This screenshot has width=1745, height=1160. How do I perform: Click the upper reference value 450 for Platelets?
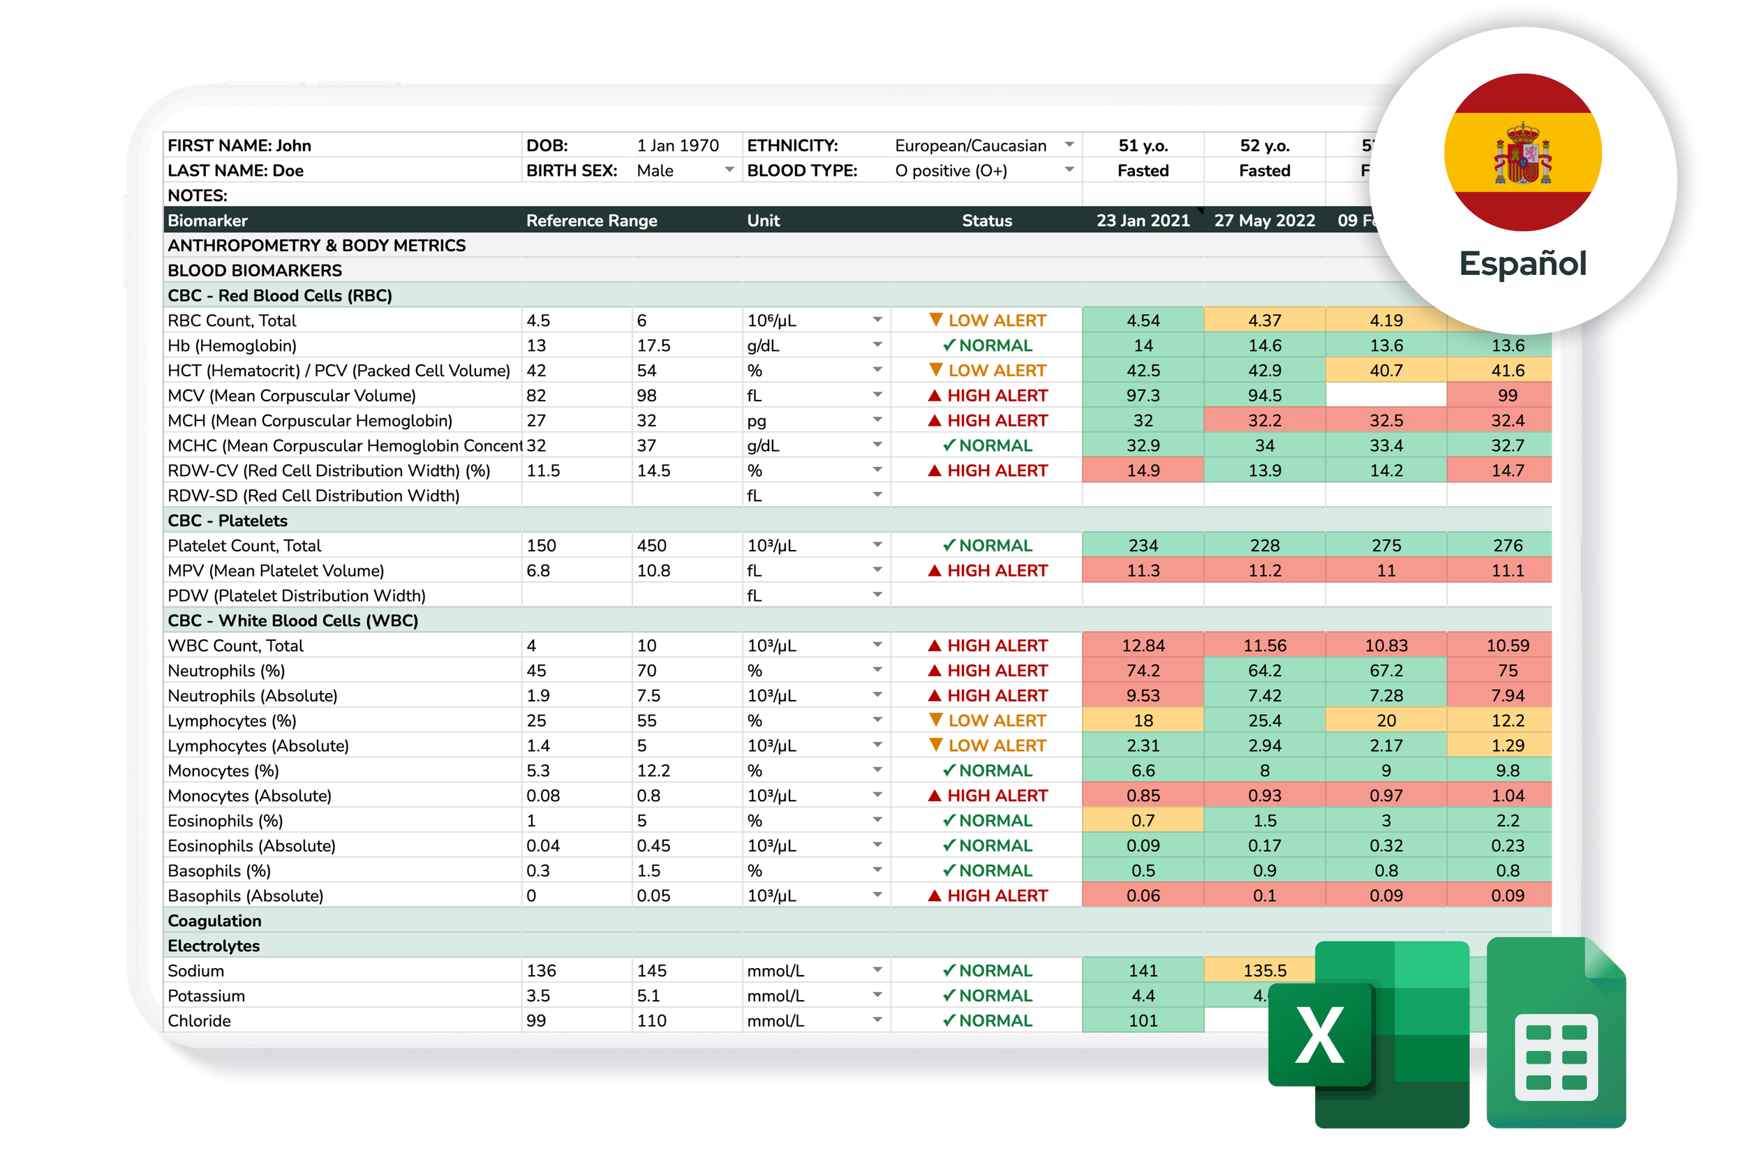tap(688, 545)
